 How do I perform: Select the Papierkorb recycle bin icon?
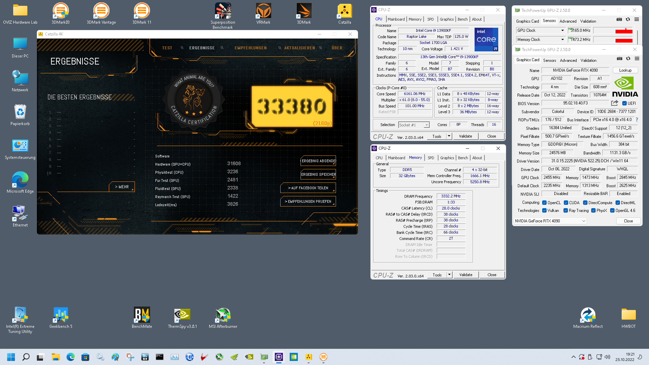point(20,115)
